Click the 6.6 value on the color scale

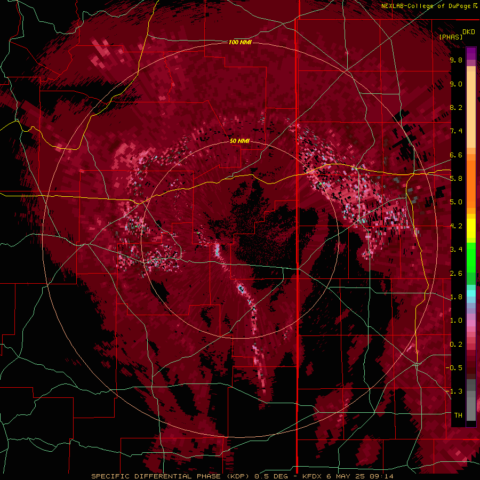coord(456,155)
